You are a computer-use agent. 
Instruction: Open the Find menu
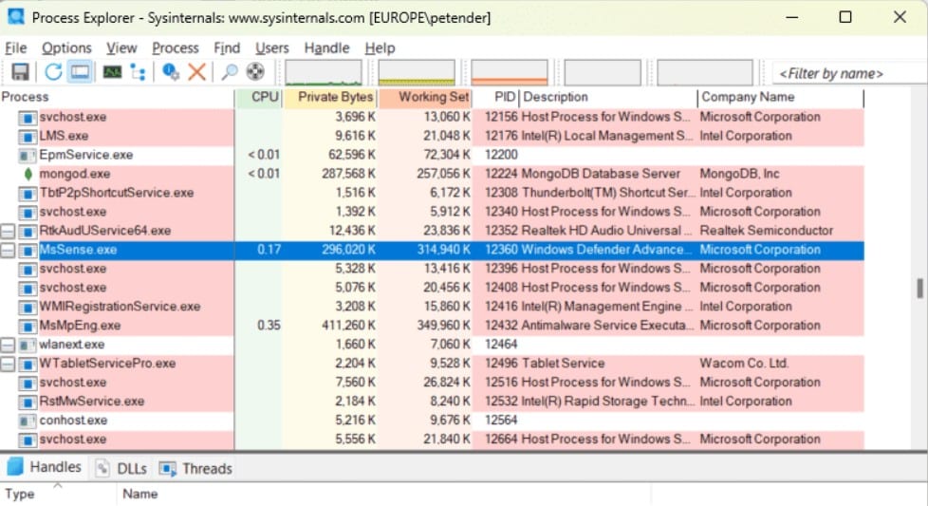click(227, 47)
